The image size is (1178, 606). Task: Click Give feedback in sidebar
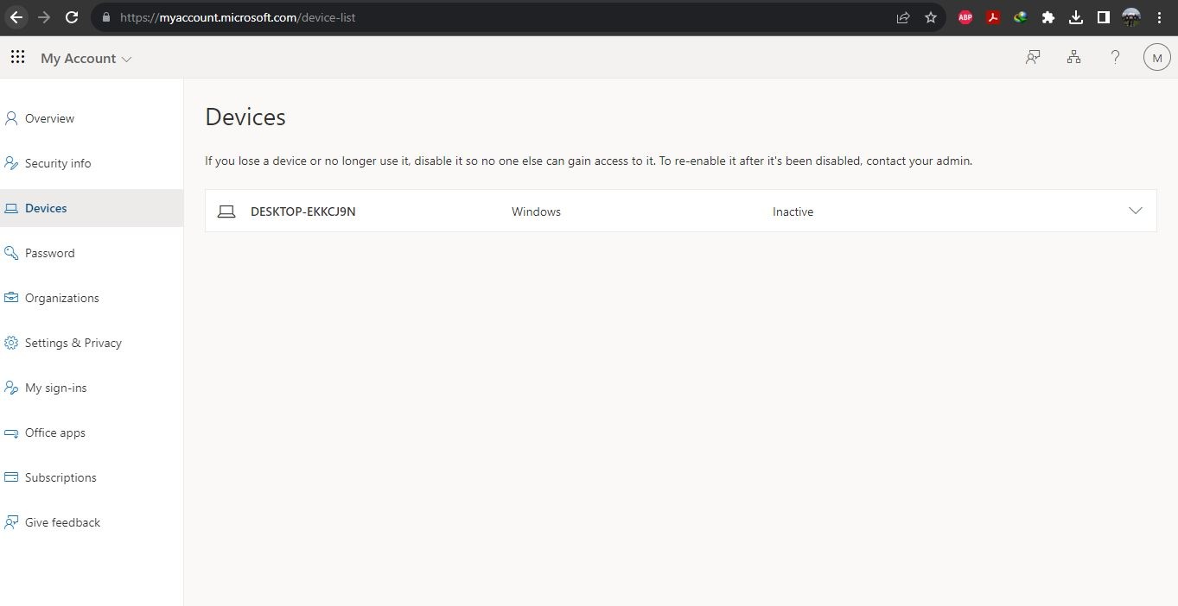(92, 522)
